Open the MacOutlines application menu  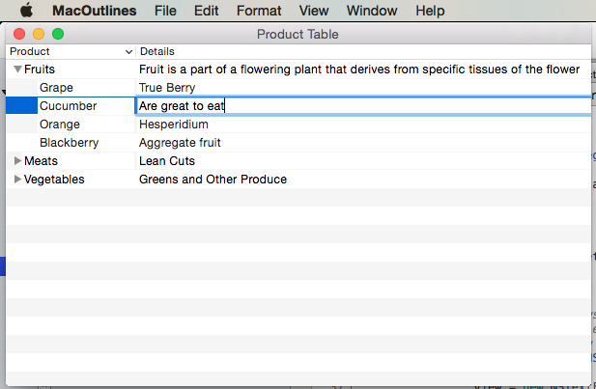point(94,11)
